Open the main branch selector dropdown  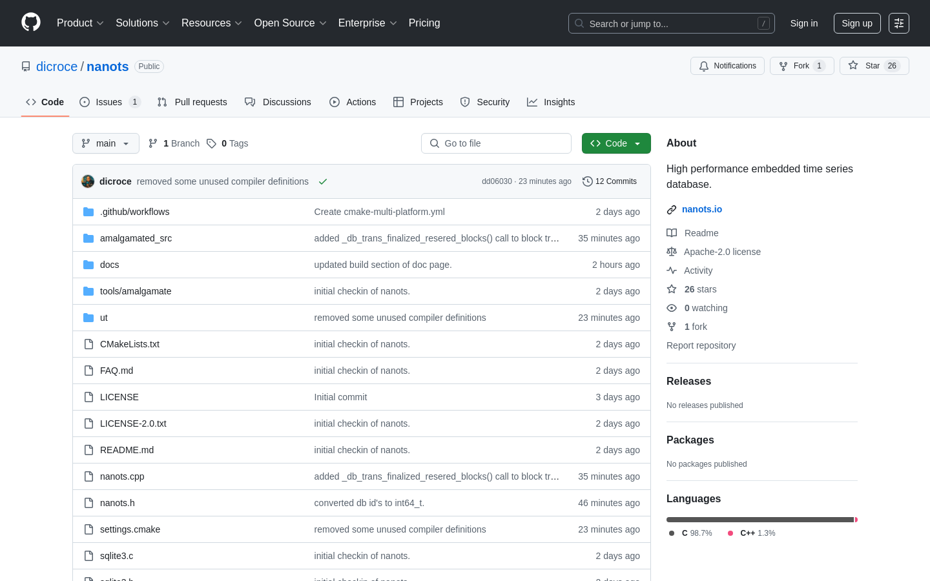(106, 143)
